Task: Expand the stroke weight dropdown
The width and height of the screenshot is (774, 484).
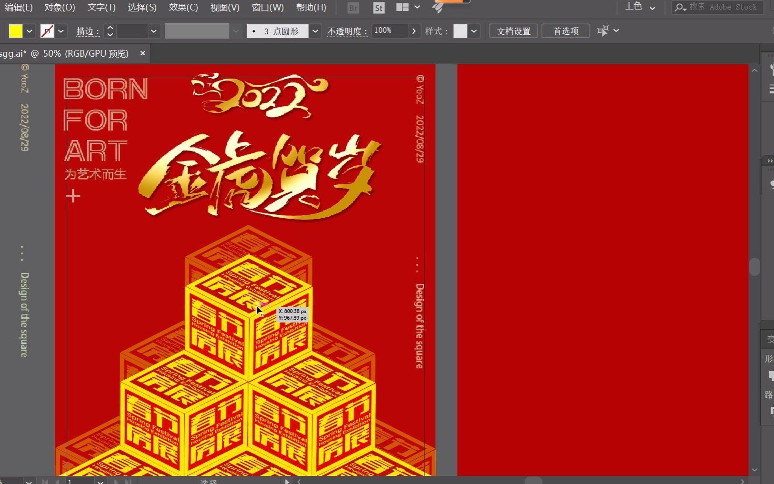Action: tap(153, 31)
